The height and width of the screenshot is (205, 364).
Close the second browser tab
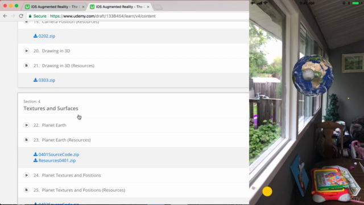click(x=148, y=7)
